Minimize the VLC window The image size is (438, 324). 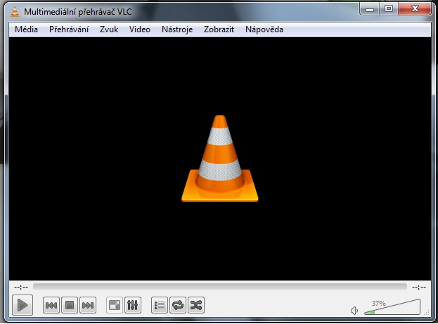[x=370, y=8]
